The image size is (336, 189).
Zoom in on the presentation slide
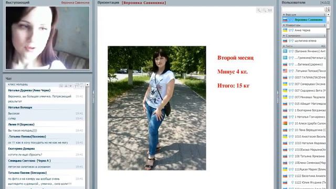(x=259, y=10)
